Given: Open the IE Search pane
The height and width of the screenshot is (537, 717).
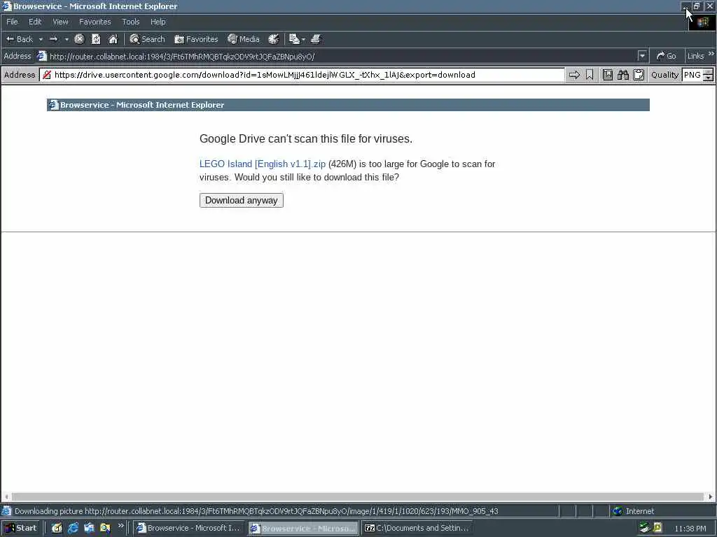Looking at the screenshot, I should pyautogui.click(x=147, y=39).
